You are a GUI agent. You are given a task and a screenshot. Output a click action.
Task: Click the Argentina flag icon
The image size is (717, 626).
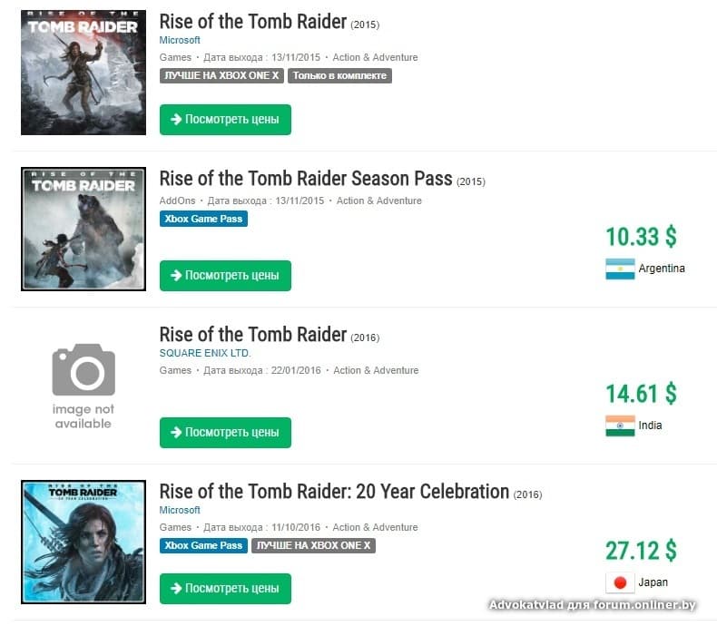pyautogui.click(x=620, y=269)
